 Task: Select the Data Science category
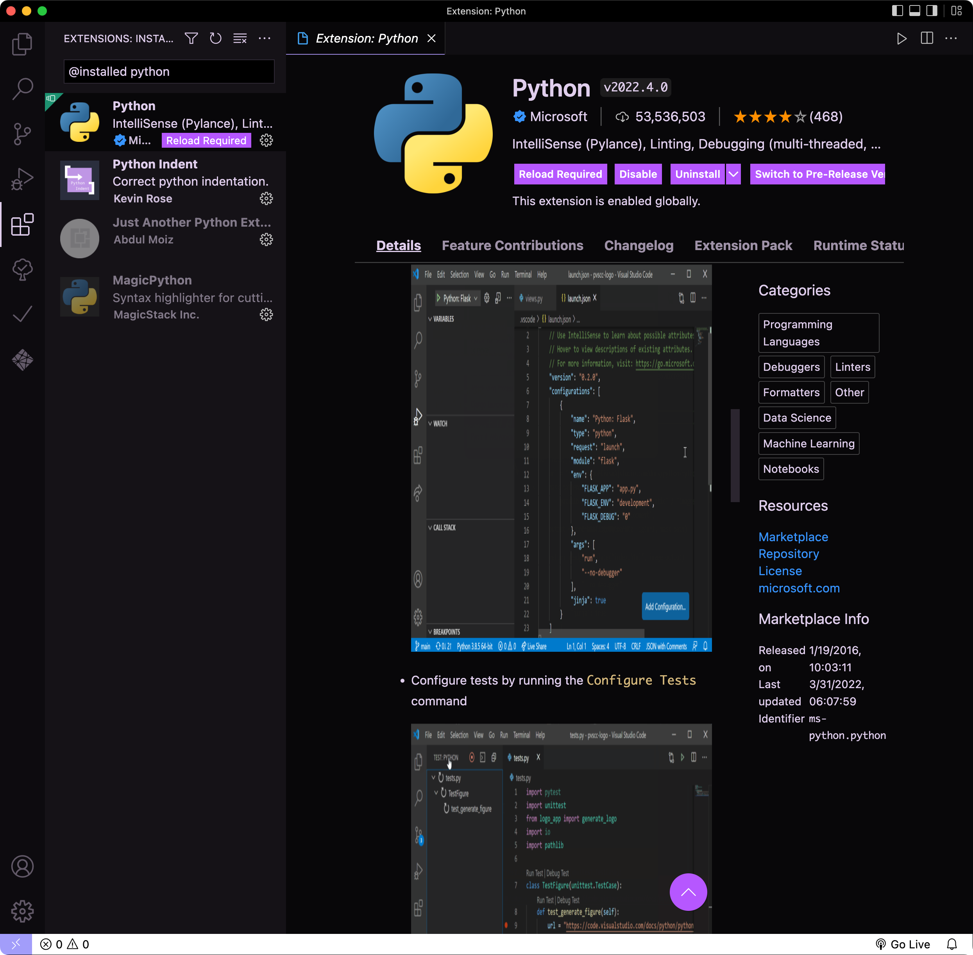click(x=797, y=418)
